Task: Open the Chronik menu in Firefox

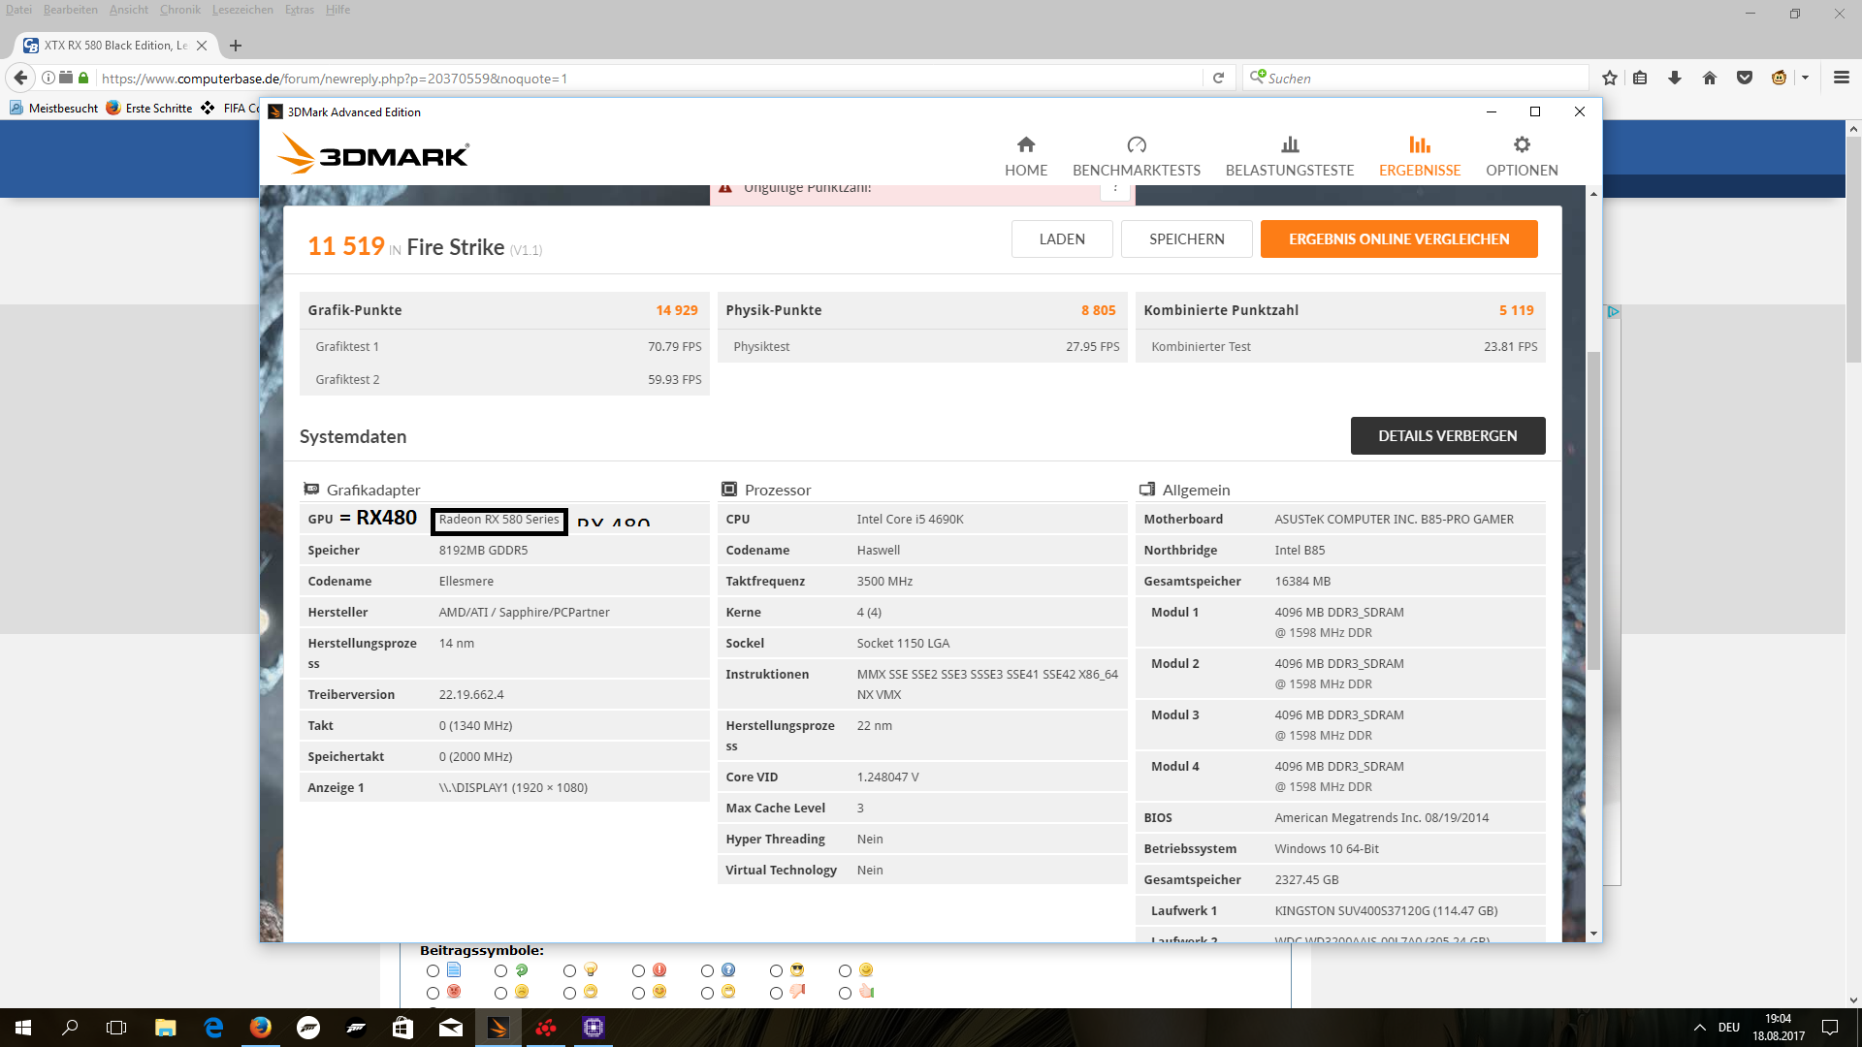Action: [179, 10]
